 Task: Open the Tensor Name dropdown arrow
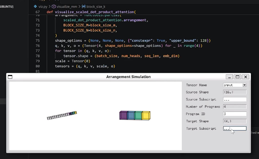244,85
